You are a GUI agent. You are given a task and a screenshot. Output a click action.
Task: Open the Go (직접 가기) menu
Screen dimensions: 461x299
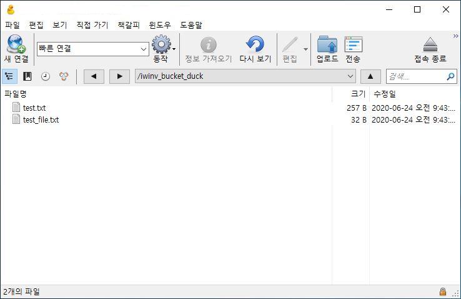tap(92, 25)
